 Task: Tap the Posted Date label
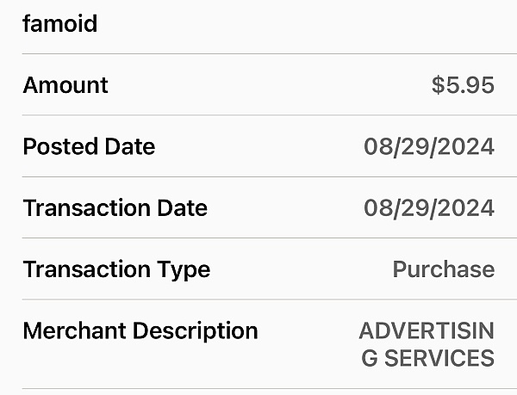89,146
